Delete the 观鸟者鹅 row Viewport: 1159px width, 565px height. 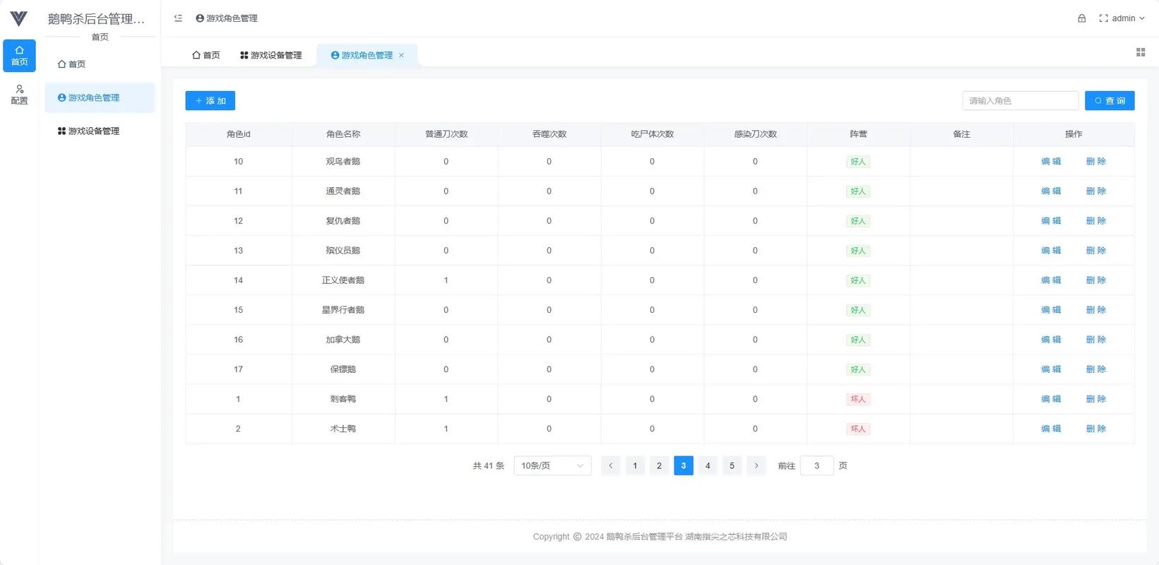(x=1096, y=162)
